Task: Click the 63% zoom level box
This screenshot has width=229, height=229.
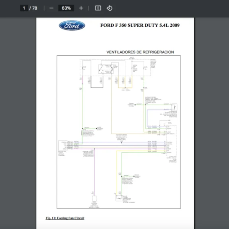Action: tap(66, 8)
